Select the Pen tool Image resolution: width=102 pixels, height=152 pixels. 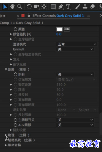pyautogui.click(x=61, y=7)
